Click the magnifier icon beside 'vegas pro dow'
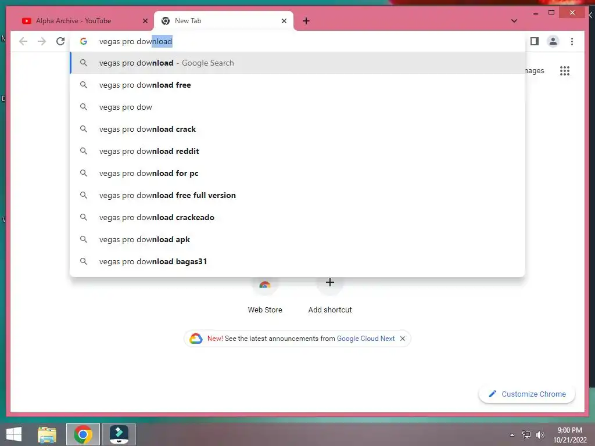The width and height of the screenshot is (595, 446). click(84, 107)
